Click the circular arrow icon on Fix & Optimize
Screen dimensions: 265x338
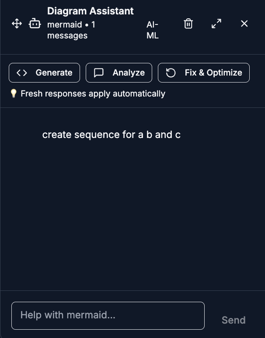click(171, 73)
